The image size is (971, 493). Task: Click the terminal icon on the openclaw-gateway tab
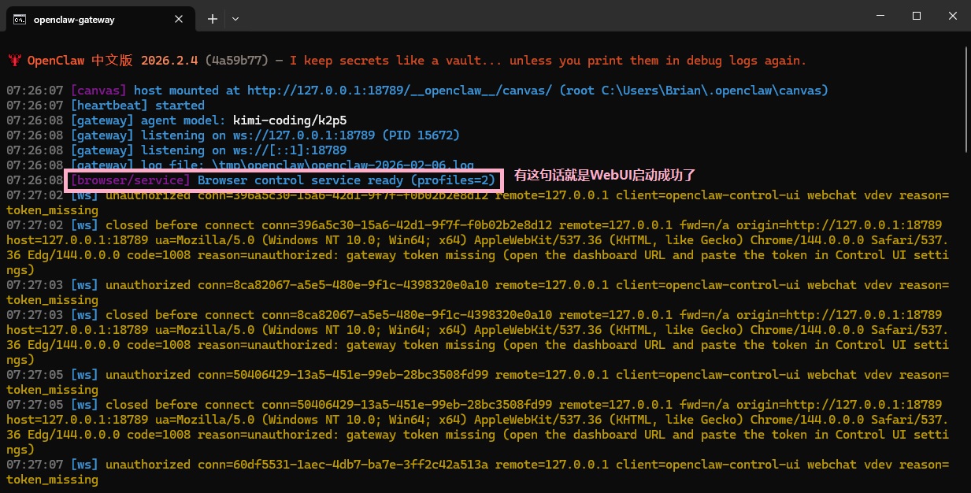tap(20, 19)
